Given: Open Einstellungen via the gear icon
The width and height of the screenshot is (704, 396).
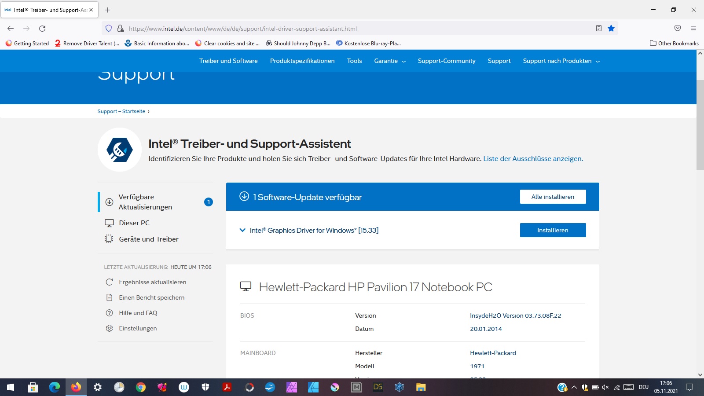Looking at the screenshot, I should pyautogui.click(x=109, y=328).
